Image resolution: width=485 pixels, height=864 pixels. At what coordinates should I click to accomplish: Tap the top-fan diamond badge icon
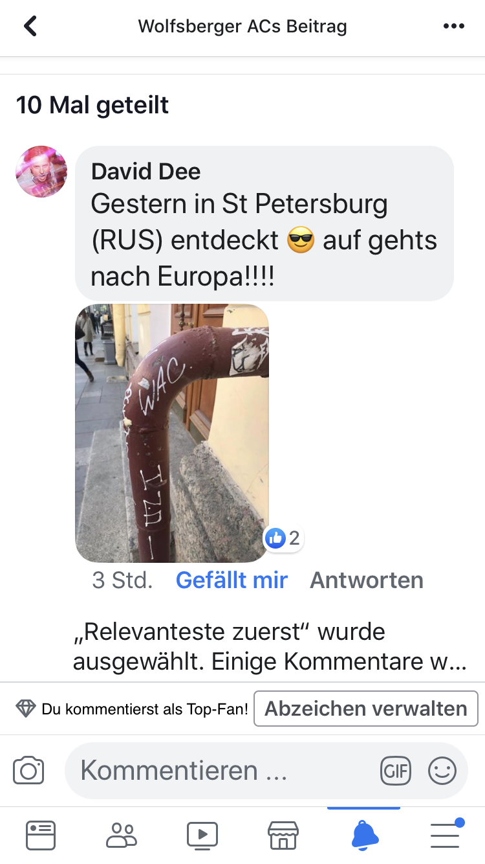click(26, 709)
